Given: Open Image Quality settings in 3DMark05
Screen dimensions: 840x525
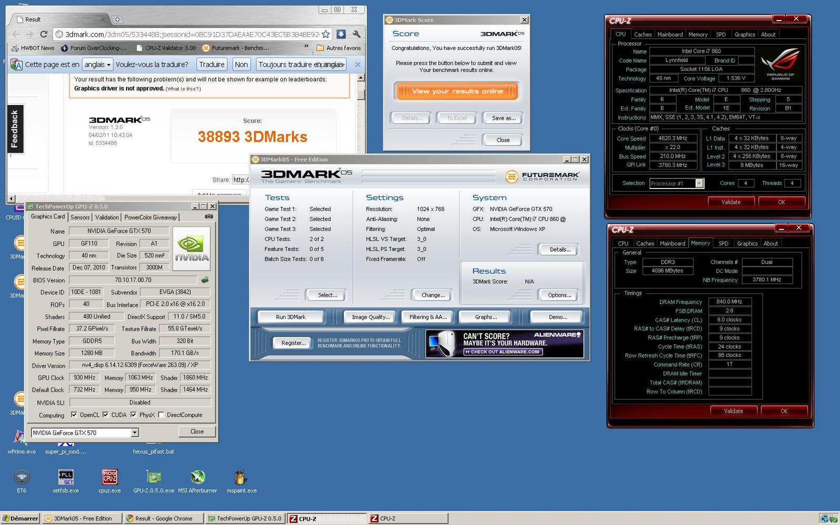Looking at the screenshot, I should (371, 317).
